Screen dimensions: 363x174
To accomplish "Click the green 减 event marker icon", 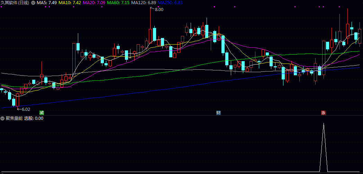I will point(42,113).
